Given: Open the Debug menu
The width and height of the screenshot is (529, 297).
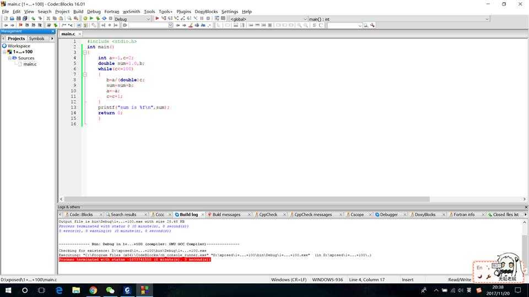Looking at the screenshot, I should click(94, 12).
